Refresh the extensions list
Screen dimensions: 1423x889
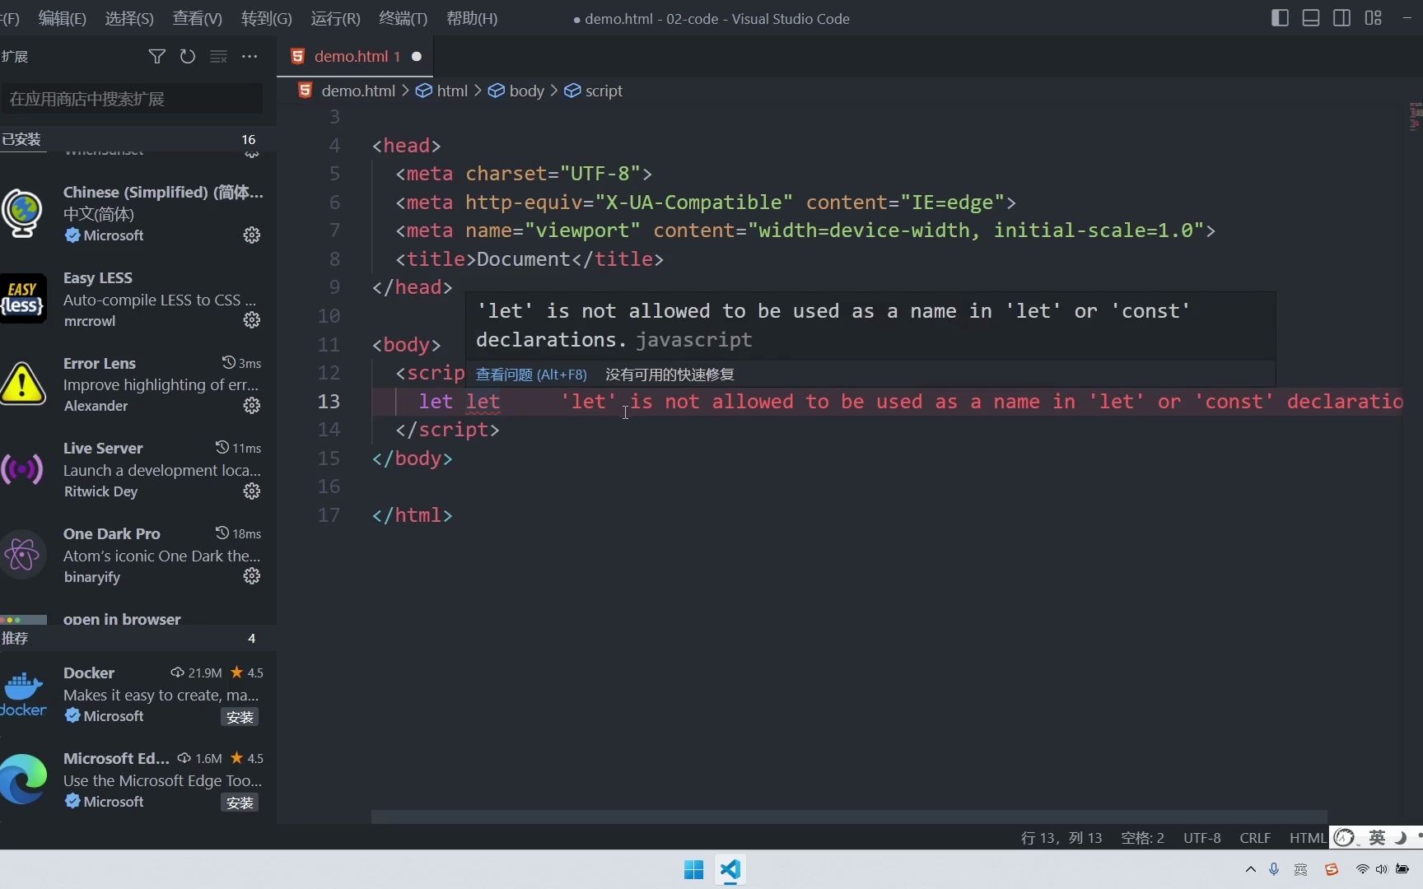coord(188,56)
